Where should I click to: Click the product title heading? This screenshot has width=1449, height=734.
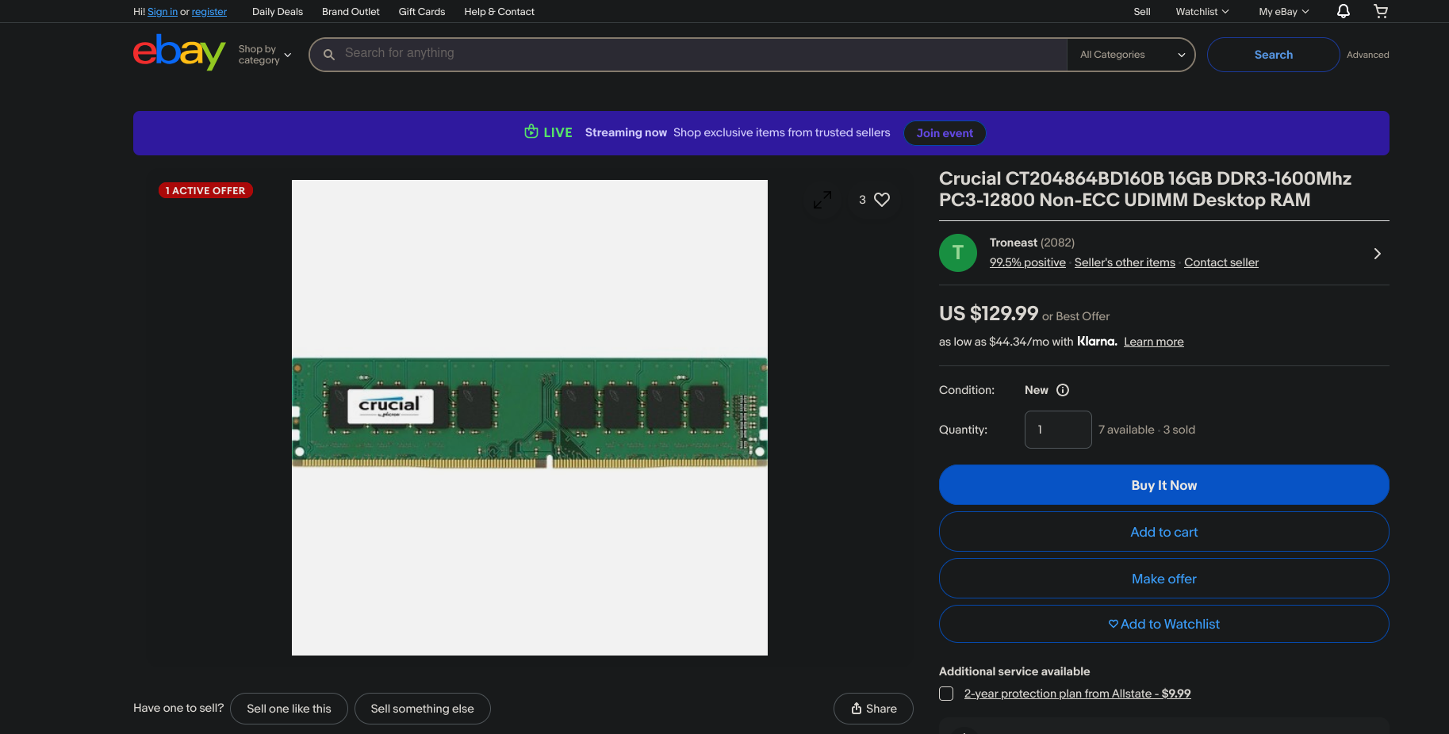click(1145, 189)
